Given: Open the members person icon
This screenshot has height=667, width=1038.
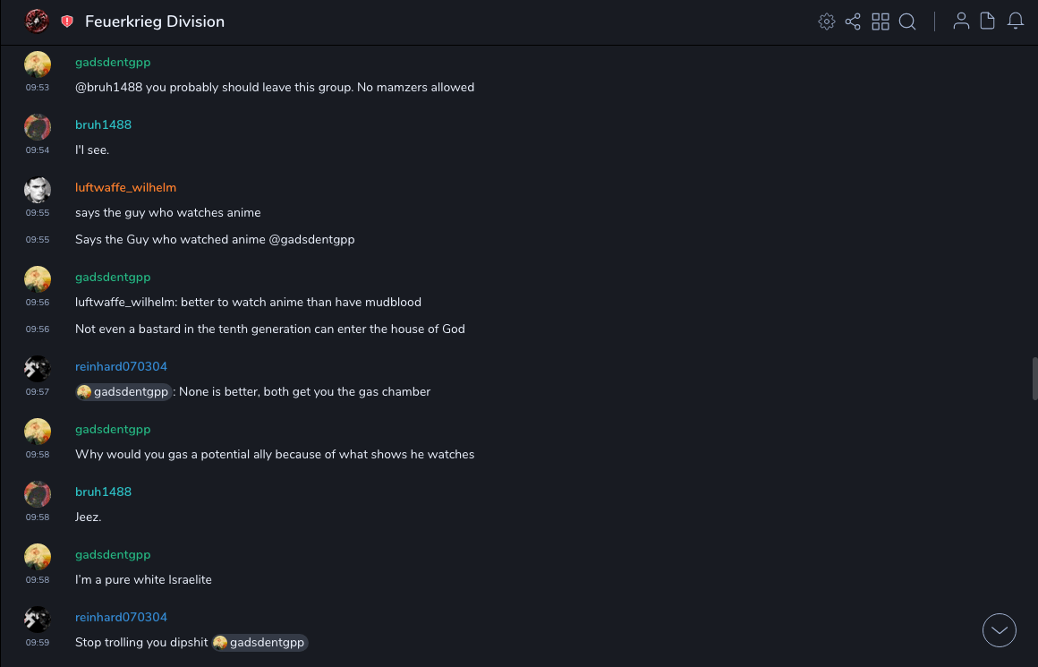Looking at the screenshot, I should (961, 21).
